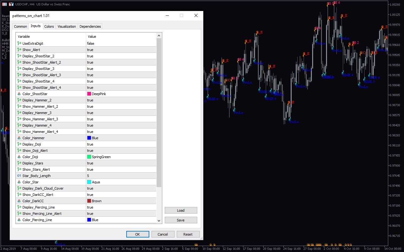This screenshot has height=252, width=404.
Task: Click the Reset button
Action: [x=188, y=234]
